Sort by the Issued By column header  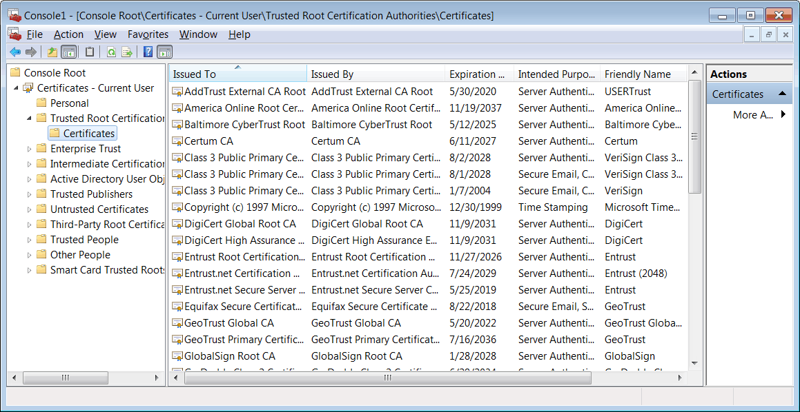click(x=376, y=74)
